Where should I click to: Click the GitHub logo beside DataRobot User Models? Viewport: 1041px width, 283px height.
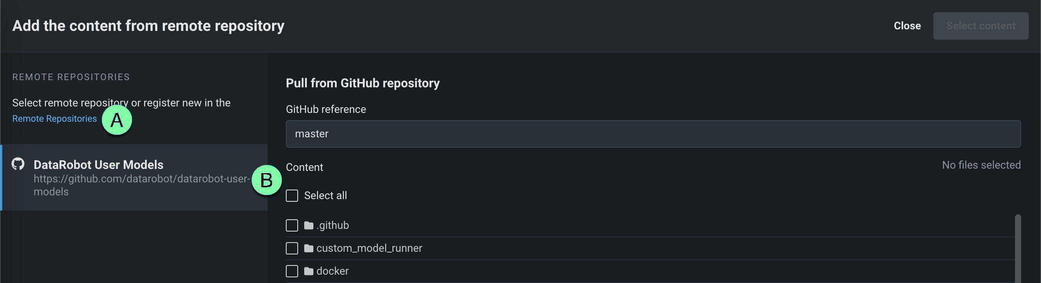click(x=18, y=164)
